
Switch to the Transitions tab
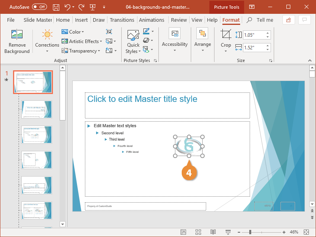click(x=122, y=20)
